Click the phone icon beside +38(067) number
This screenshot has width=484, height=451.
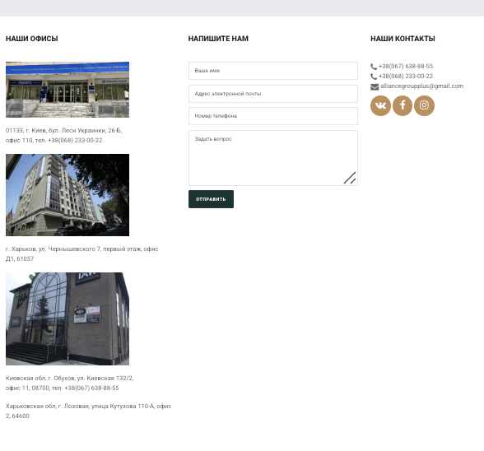[374, 67]
